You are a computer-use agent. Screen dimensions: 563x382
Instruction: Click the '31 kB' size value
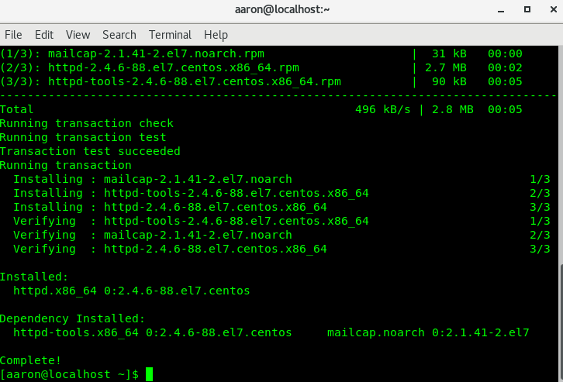[x=449, y=53]
